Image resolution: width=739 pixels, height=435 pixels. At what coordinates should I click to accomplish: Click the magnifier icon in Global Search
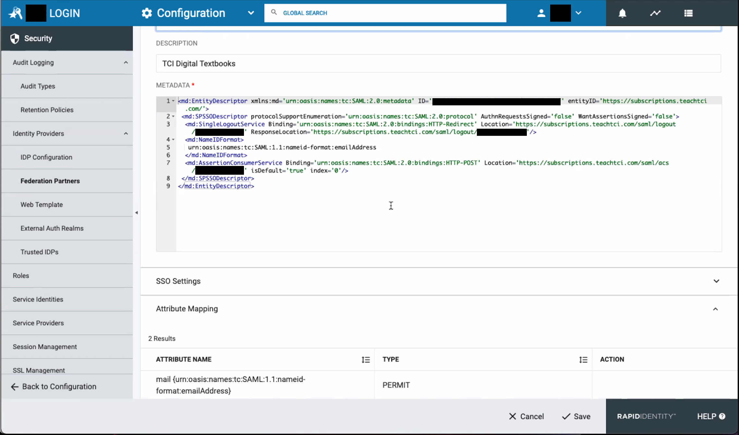pos(273,12)
